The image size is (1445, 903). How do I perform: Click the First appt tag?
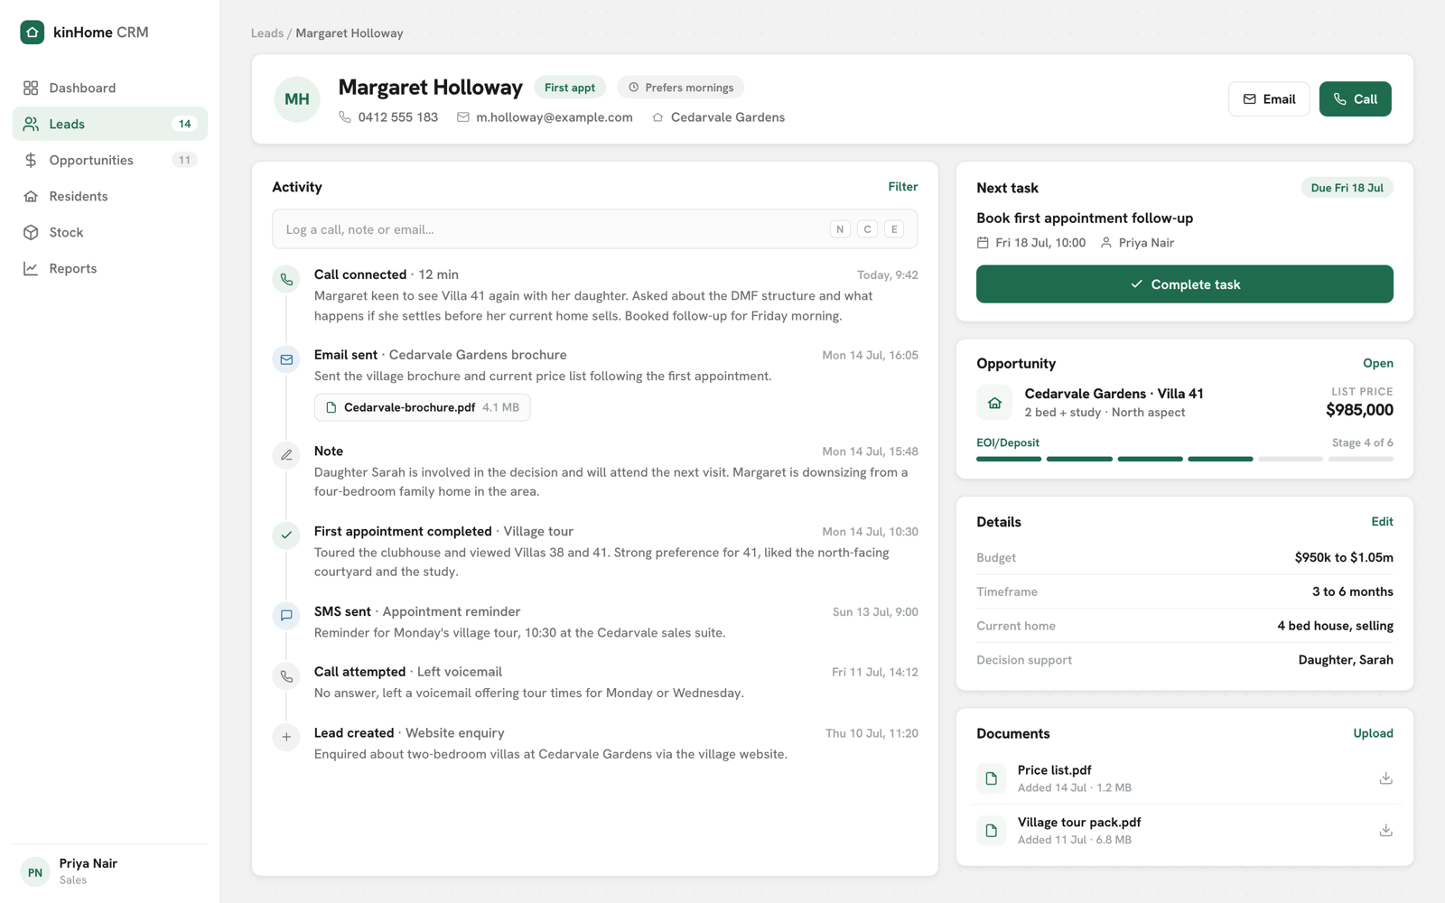coord(570,88)
